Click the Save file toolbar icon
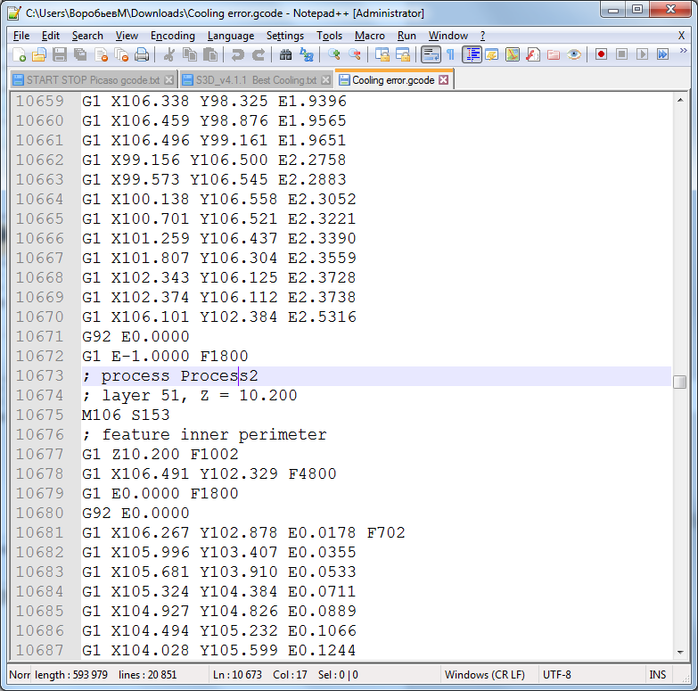 point(60,54)
